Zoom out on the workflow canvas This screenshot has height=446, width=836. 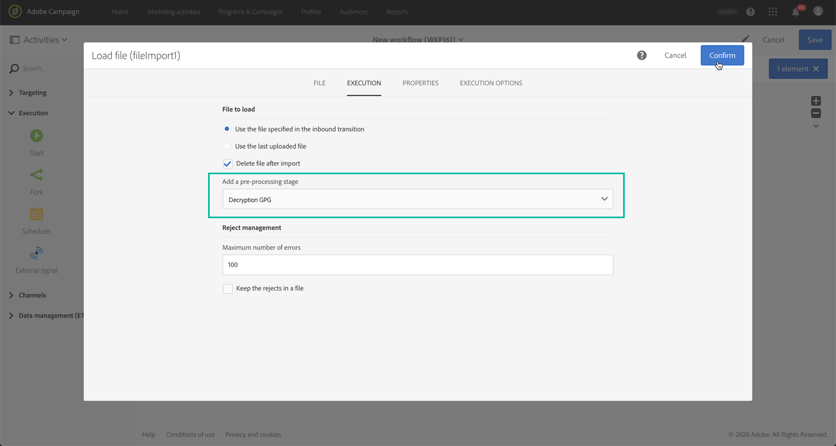coord(816,113)
